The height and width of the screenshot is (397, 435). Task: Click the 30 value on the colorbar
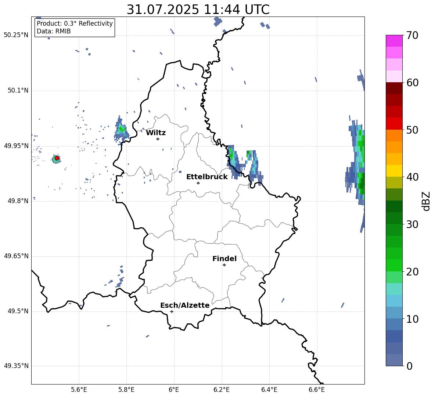pyautogui.click(x=412, y=224)
